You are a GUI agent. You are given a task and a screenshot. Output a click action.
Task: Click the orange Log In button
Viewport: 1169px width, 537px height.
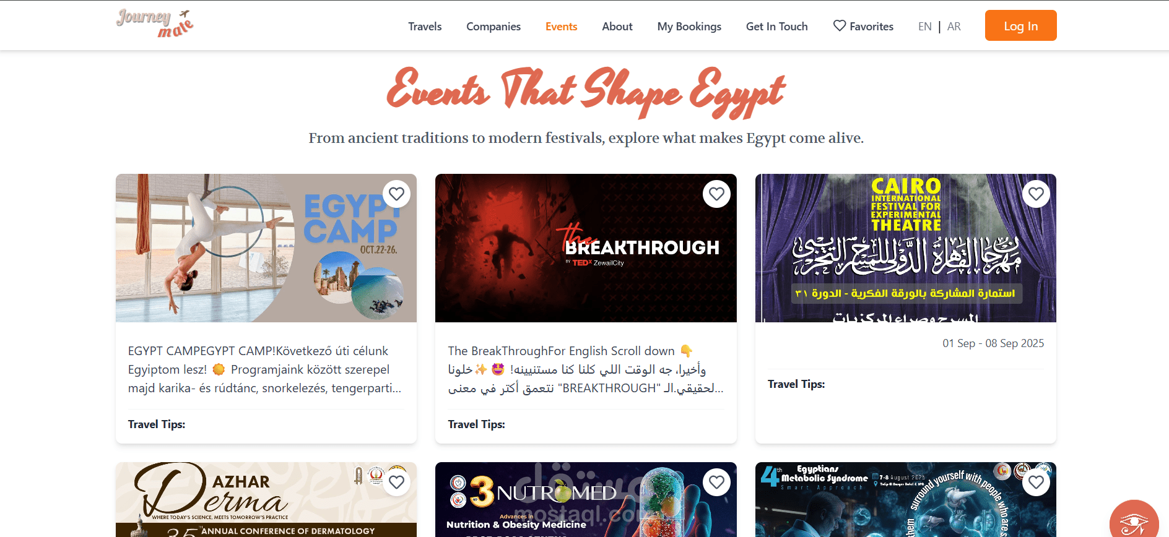click(1021, 25)
